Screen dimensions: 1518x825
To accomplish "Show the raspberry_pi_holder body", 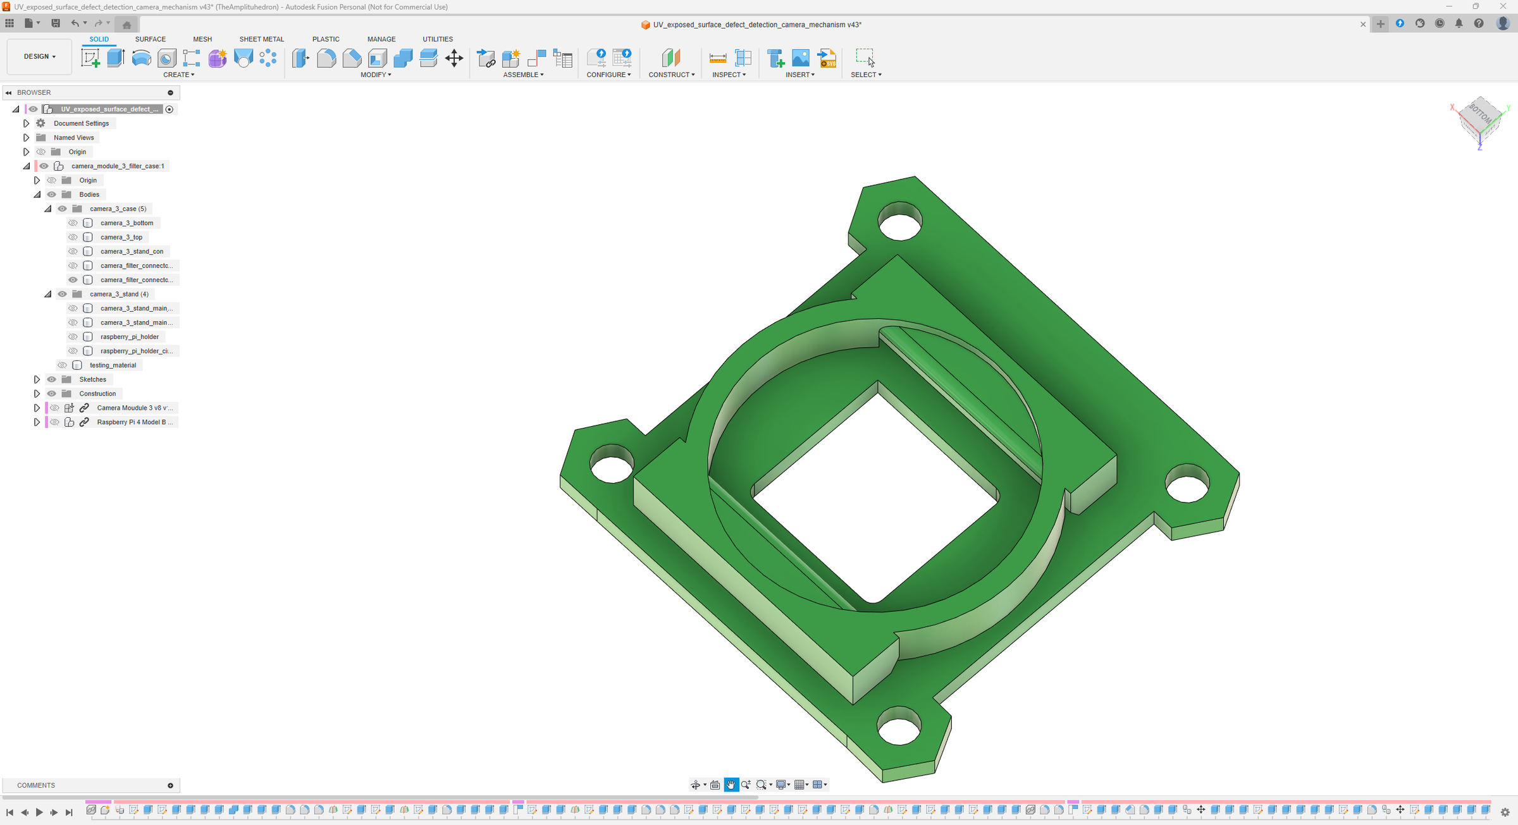I will [x=73, y=337].
